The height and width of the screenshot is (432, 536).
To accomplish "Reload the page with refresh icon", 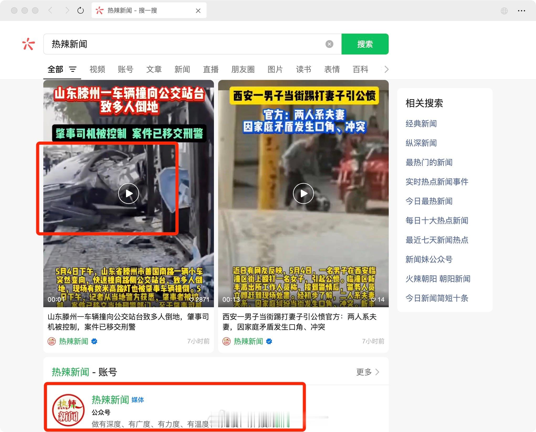I will (81, 10).
